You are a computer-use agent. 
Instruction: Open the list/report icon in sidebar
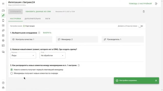(x=3, y=35)
